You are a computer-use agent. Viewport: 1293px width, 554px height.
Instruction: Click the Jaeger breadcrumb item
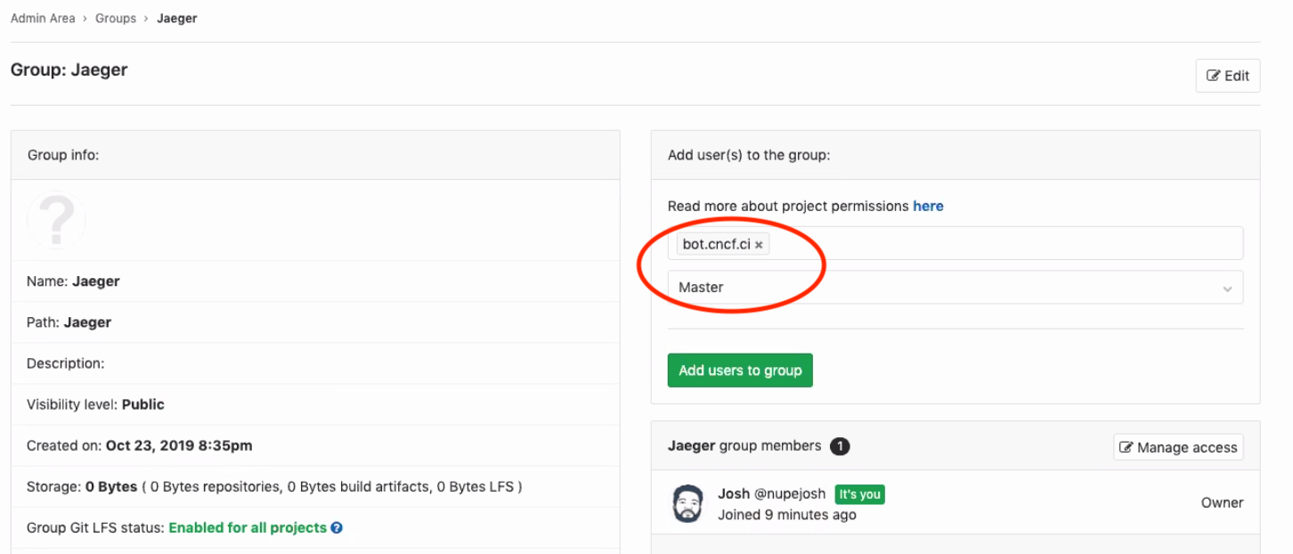point(177,18)
